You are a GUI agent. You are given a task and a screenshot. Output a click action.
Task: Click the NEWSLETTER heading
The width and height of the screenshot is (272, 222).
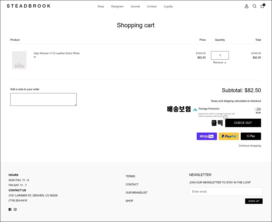pos(200,175)
